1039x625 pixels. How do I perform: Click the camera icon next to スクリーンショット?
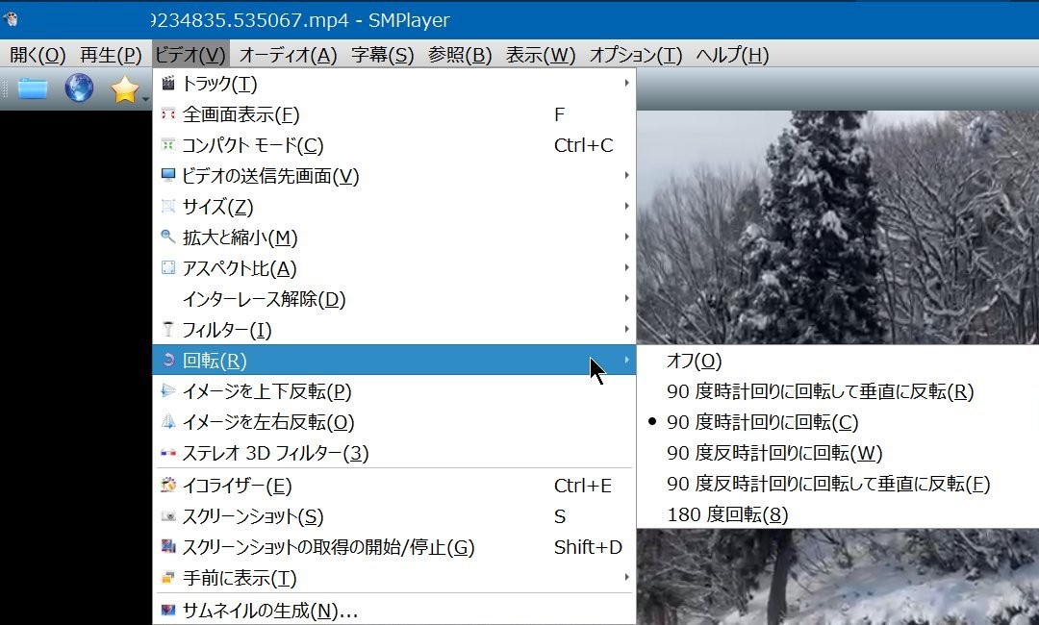pyautogui.click(x=166, y=516)
